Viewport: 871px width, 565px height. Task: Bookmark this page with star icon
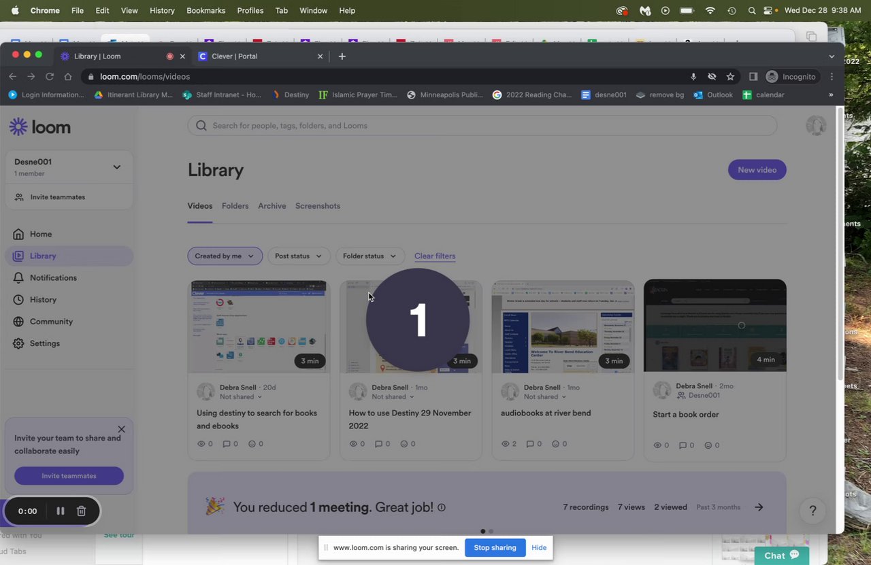pos(730,77)
